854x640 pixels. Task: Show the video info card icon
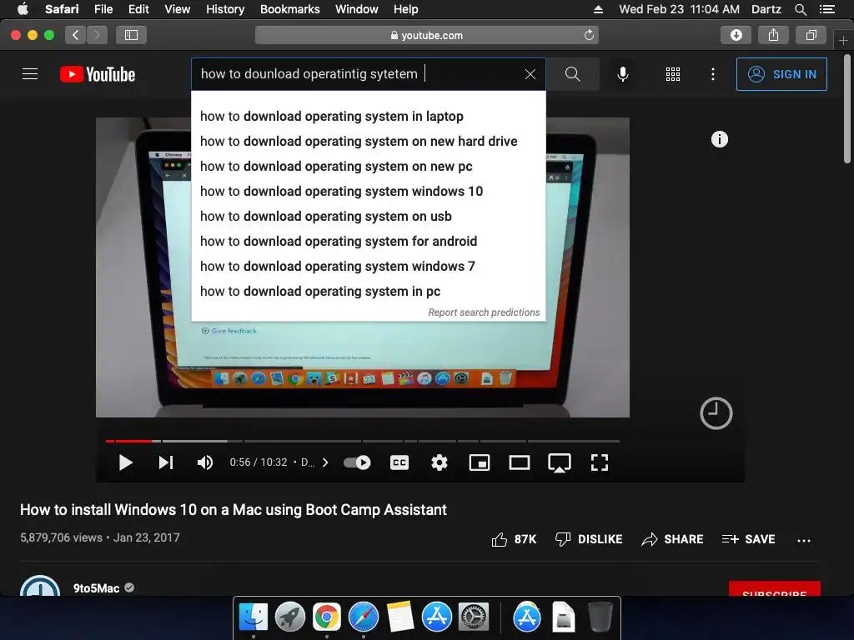(719, 139)
